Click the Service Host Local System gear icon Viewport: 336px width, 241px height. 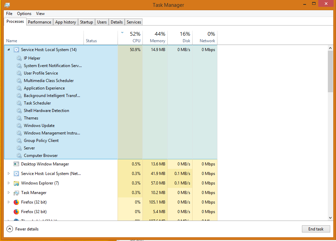point(16,50)
